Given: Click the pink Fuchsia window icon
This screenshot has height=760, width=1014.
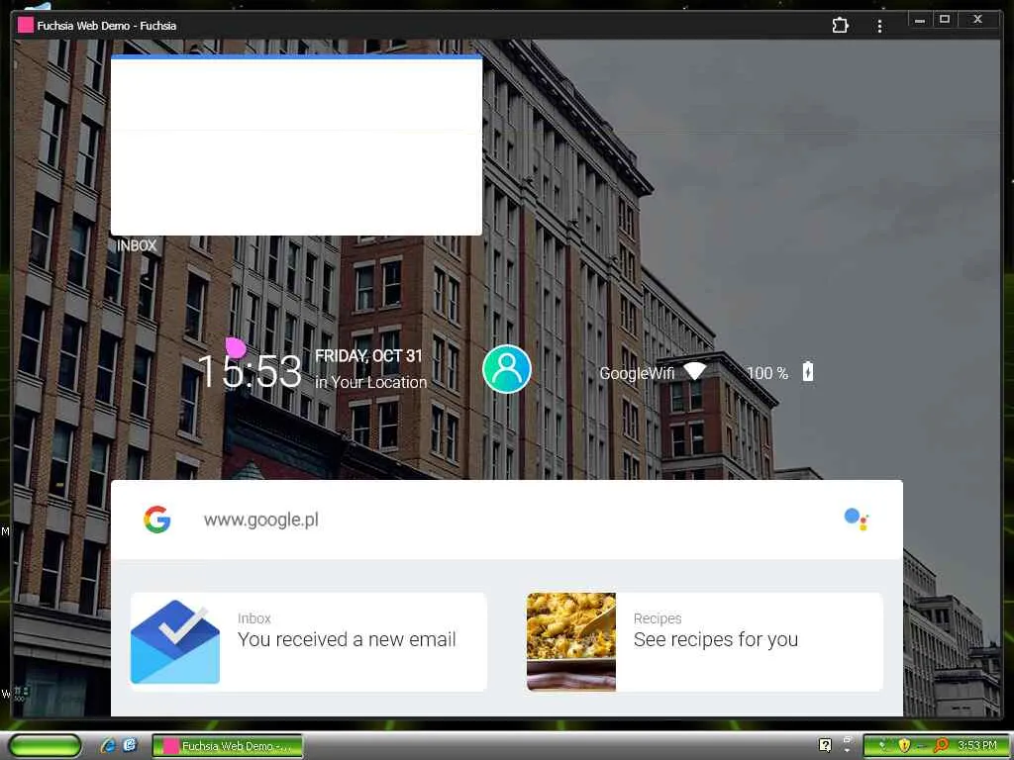Looking at the screenshot, I should [25, 25].
